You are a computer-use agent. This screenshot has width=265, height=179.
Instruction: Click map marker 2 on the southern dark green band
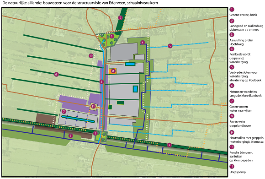point(169,145)
